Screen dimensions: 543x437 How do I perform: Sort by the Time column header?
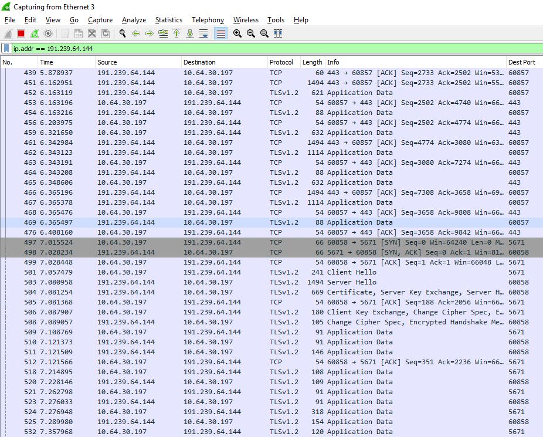[66, 62]
